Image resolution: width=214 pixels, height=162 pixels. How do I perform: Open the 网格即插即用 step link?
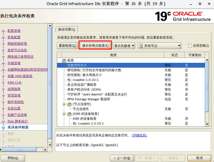(x=17, y=44)
